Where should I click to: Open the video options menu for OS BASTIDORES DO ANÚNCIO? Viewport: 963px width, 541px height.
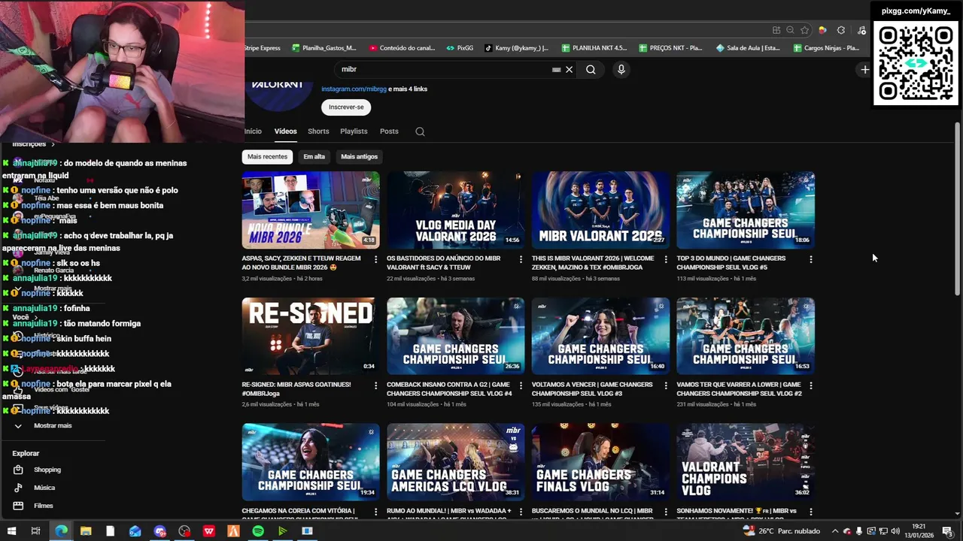pyautogui.click(x=521, y=259)
